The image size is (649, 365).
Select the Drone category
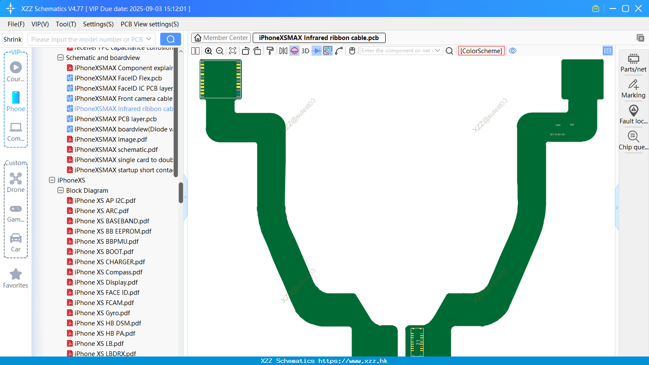[x=16, y=182]
